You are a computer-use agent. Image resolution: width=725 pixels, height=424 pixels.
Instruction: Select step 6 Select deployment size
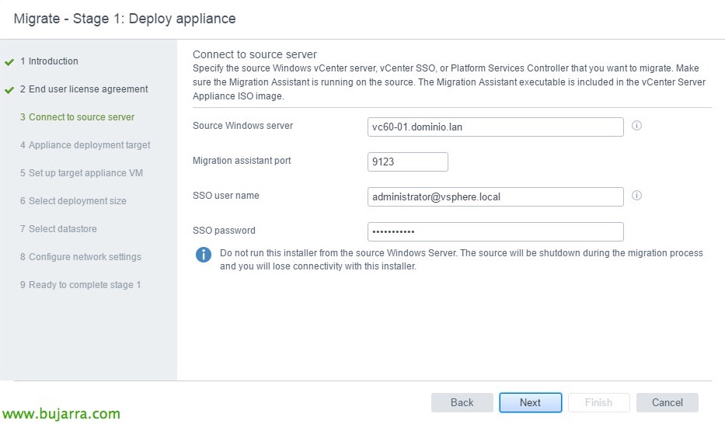click(73, 201)
